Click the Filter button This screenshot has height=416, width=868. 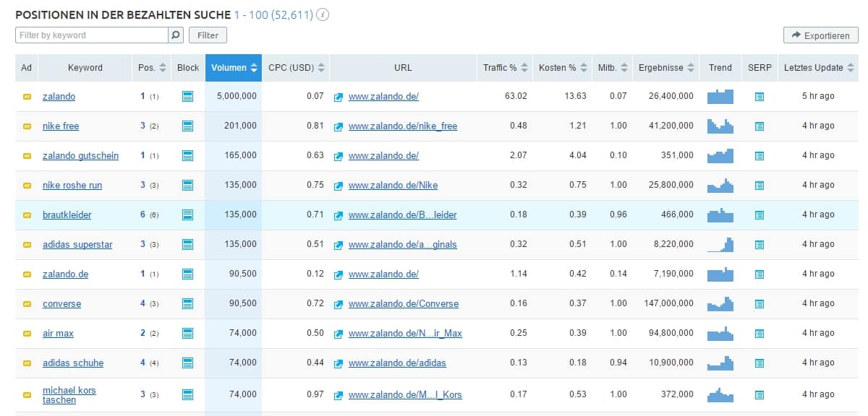pos(208,35)
